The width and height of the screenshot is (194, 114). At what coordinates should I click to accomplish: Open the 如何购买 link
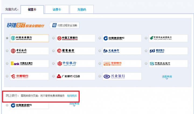72,96
